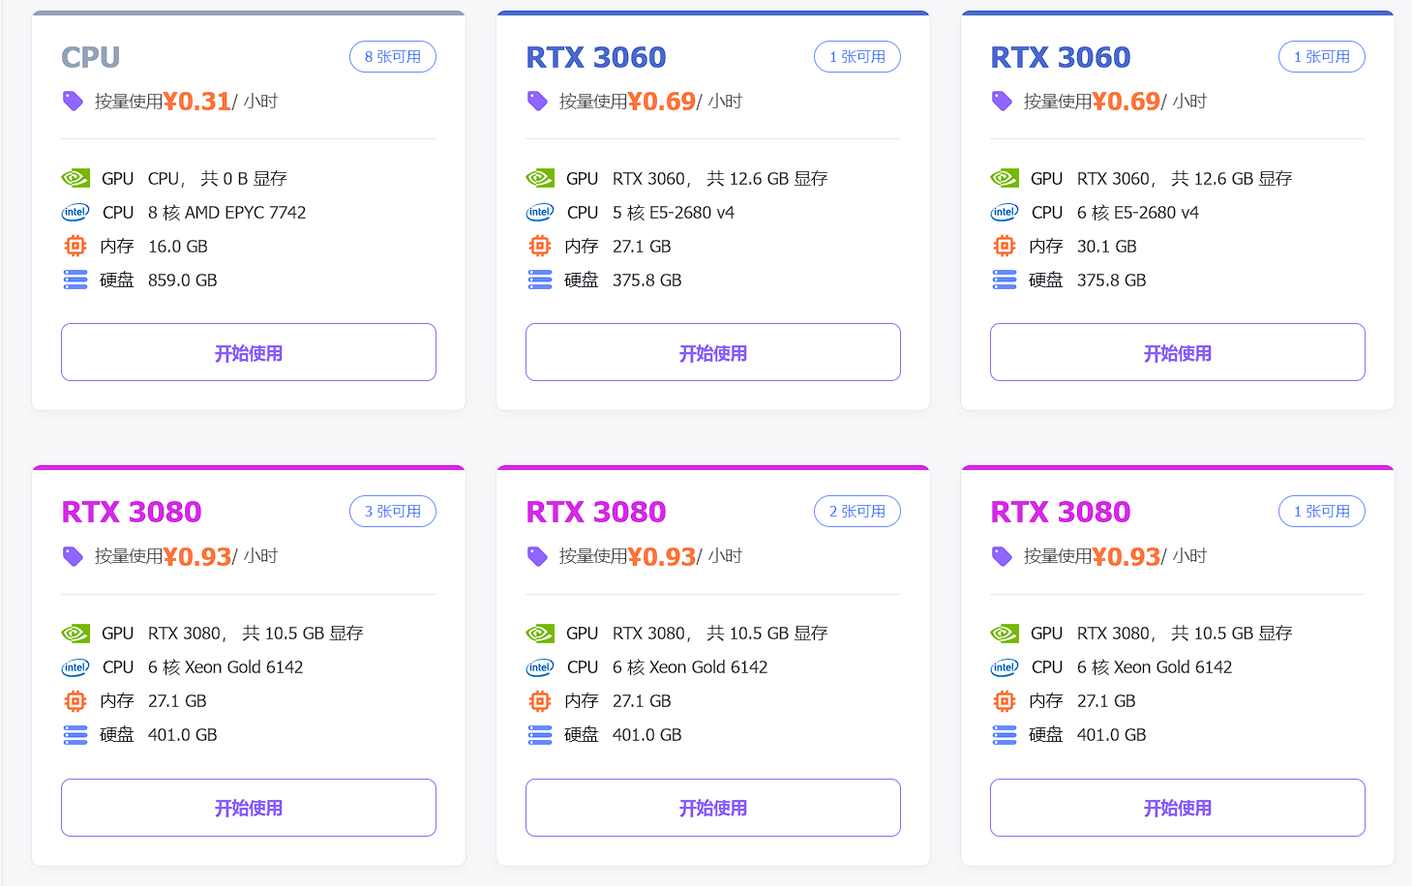Start using the RTX 3080 with 2 张可用
Viewport: 1412px width, 886px height.
point(712,807)
